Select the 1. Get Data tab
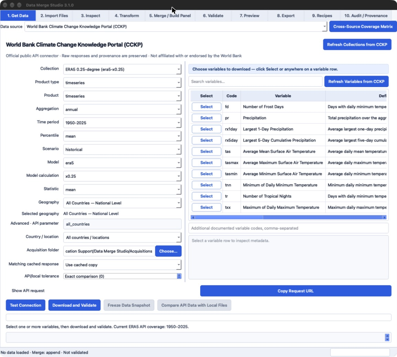 click(x=18, y=16)
